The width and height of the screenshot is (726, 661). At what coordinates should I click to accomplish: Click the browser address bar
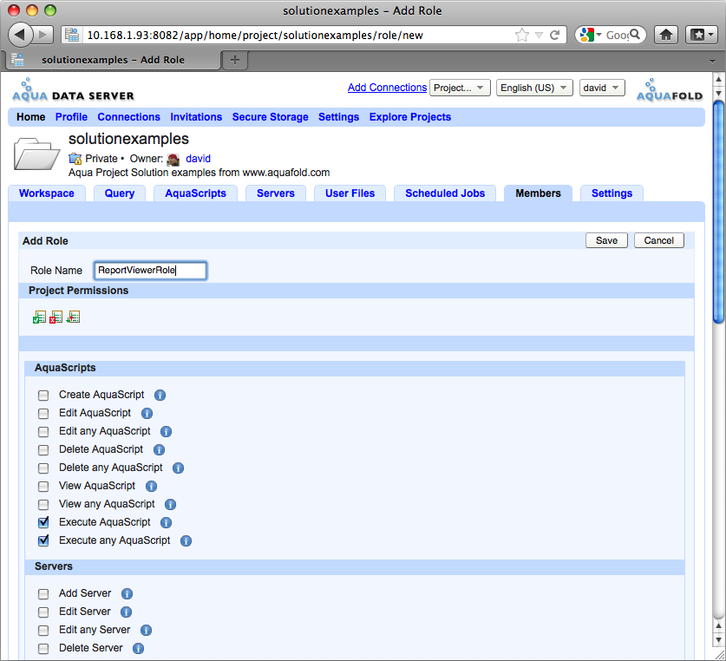pyautogui.click(x=297, y=35)
